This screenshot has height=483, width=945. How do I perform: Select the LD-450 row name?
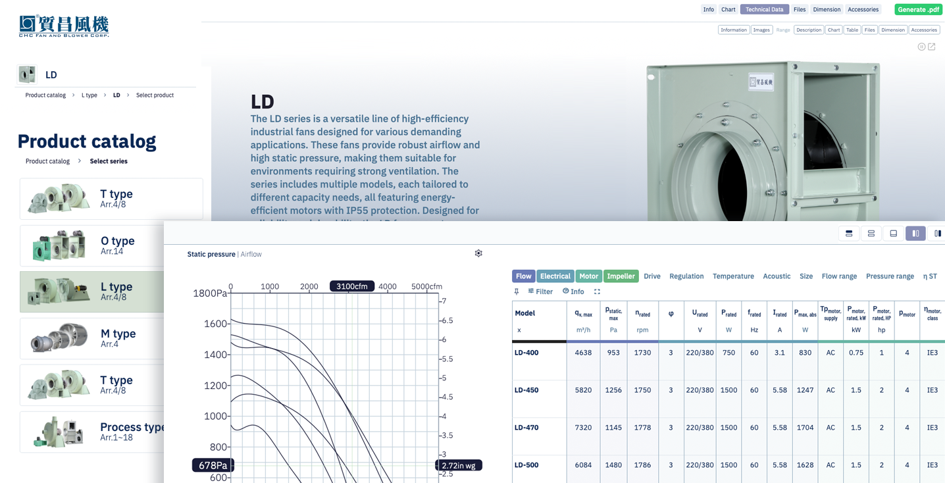pos(526,390)
